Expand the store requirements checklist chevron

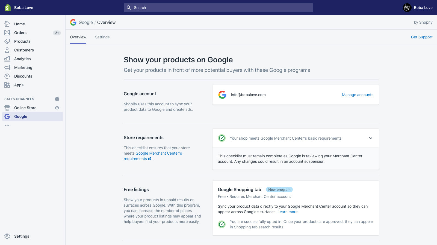[x=371, y=138]
